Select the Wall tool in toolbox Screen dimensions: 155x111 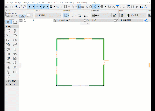[8, 31]
